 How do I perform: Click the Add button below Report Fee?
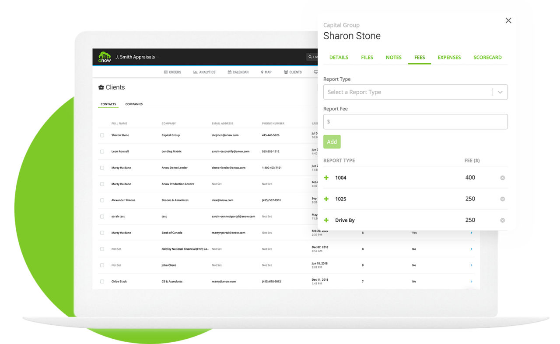[332, 141]
